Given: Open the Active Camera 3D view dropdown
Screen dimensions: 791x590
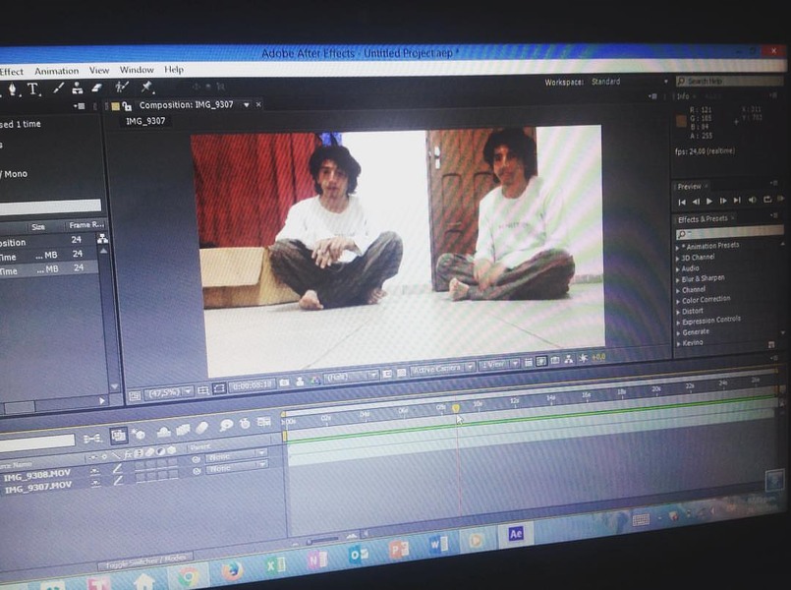Looking at the screenshot, I should (x=442, y=369).
